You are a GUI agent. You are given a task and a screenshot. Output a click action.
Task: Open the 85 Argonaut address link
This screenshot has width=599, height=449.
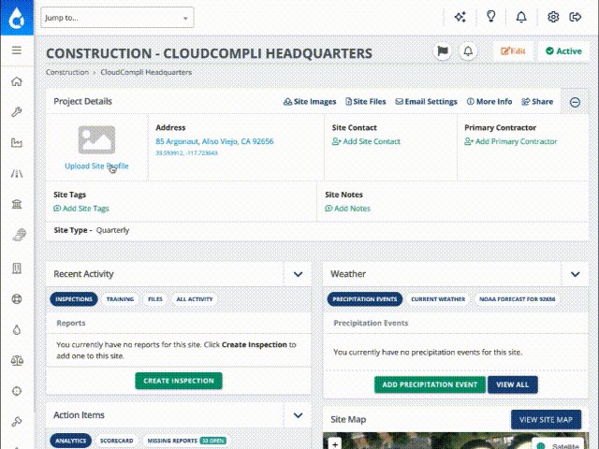[214, 141]
